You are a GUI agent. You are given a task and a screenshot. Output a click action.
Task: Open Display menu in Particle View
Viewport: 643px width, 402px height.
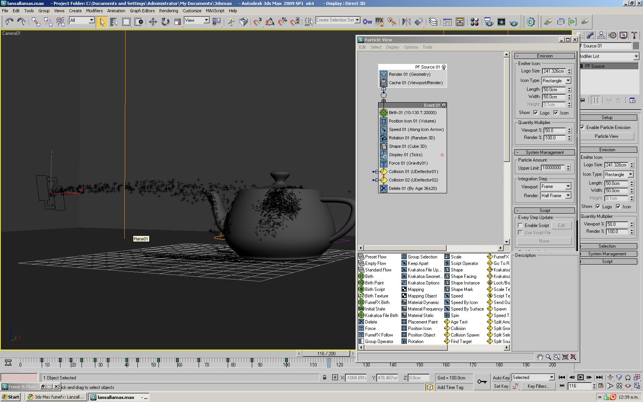(392, 47)
